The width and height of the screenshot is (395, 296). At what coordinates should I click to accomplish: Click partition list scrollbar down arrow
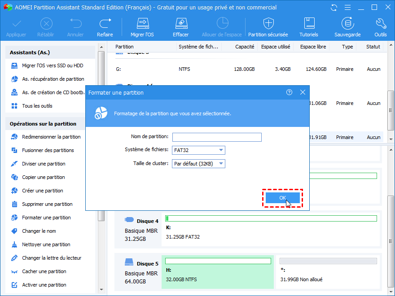point(391,139)
